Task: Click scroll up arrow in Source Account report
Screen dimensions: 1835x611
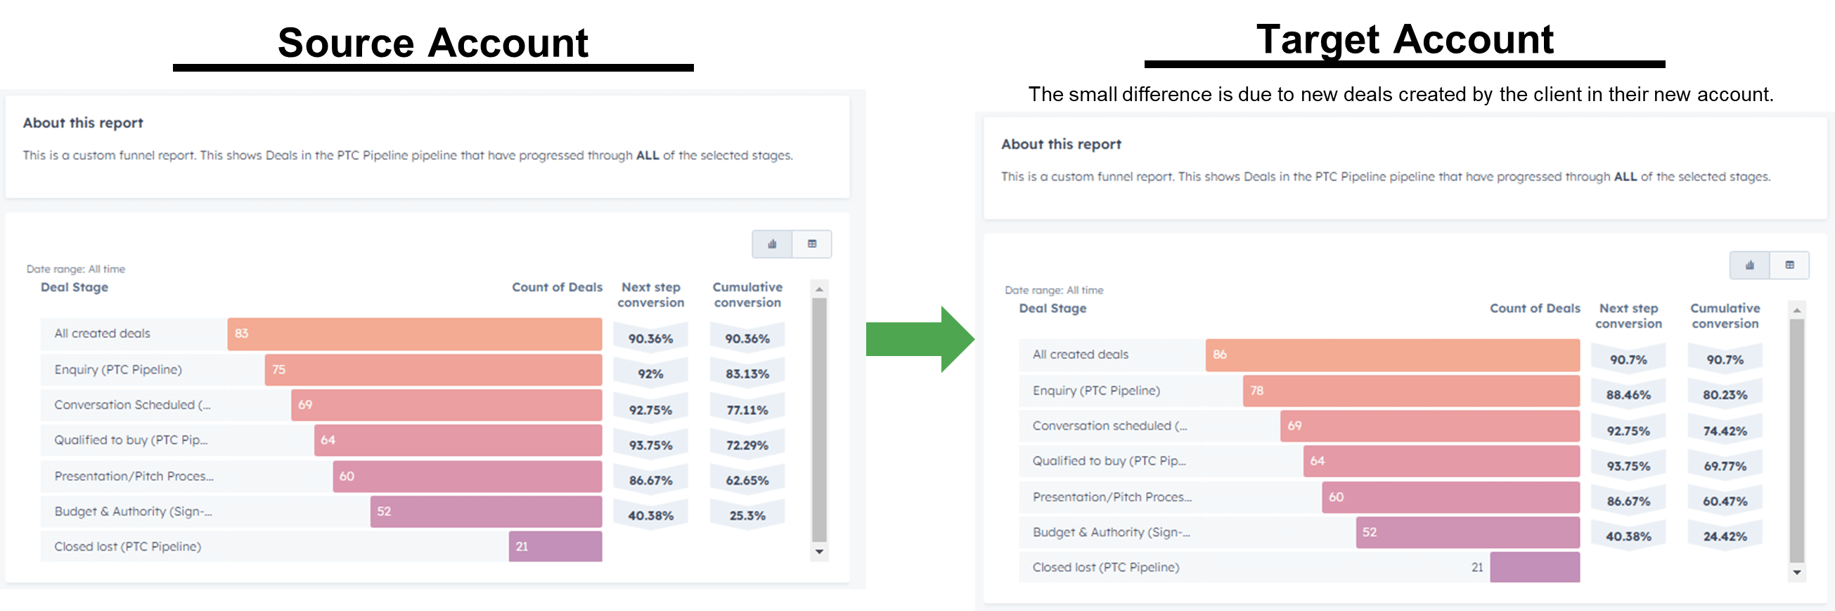Action: tap(819, 289)
